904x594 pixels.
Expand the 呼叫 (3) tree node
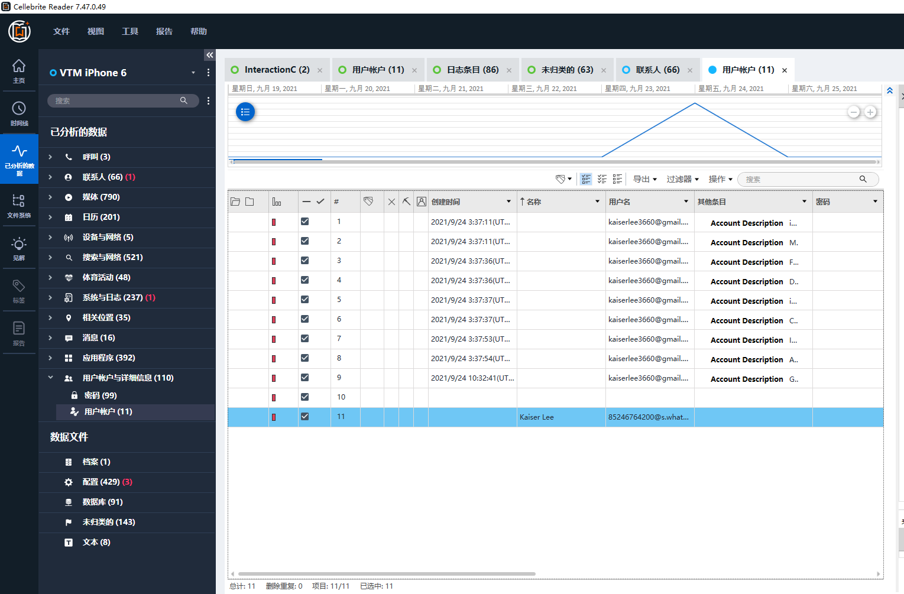[x=50, y=157]
